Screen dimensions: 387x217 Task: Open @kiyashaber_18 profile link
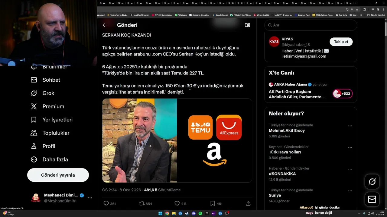[x=296, y=45]
